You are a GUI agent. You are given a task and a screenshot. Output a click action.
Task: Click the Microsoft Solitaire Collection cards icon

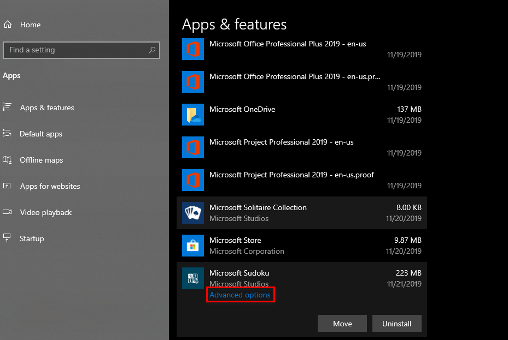192,213
